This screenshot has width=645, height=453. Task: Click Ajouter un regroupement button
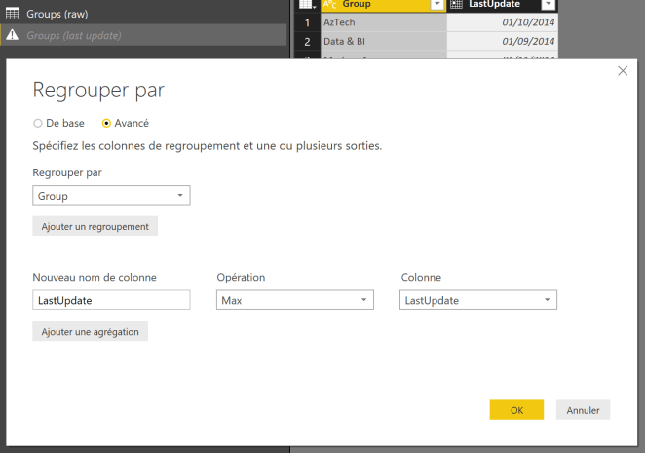click(x=95, y=226)
